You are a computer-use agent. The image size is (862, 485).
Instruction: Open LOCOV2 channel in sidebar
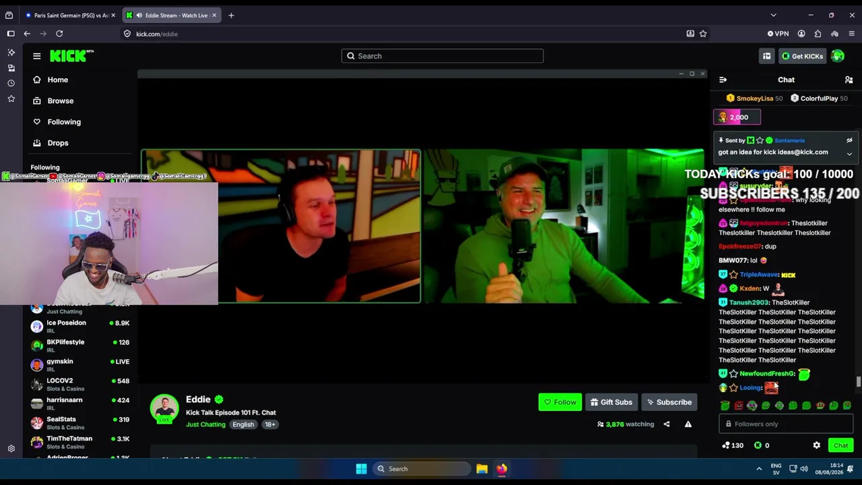(81, 384)
